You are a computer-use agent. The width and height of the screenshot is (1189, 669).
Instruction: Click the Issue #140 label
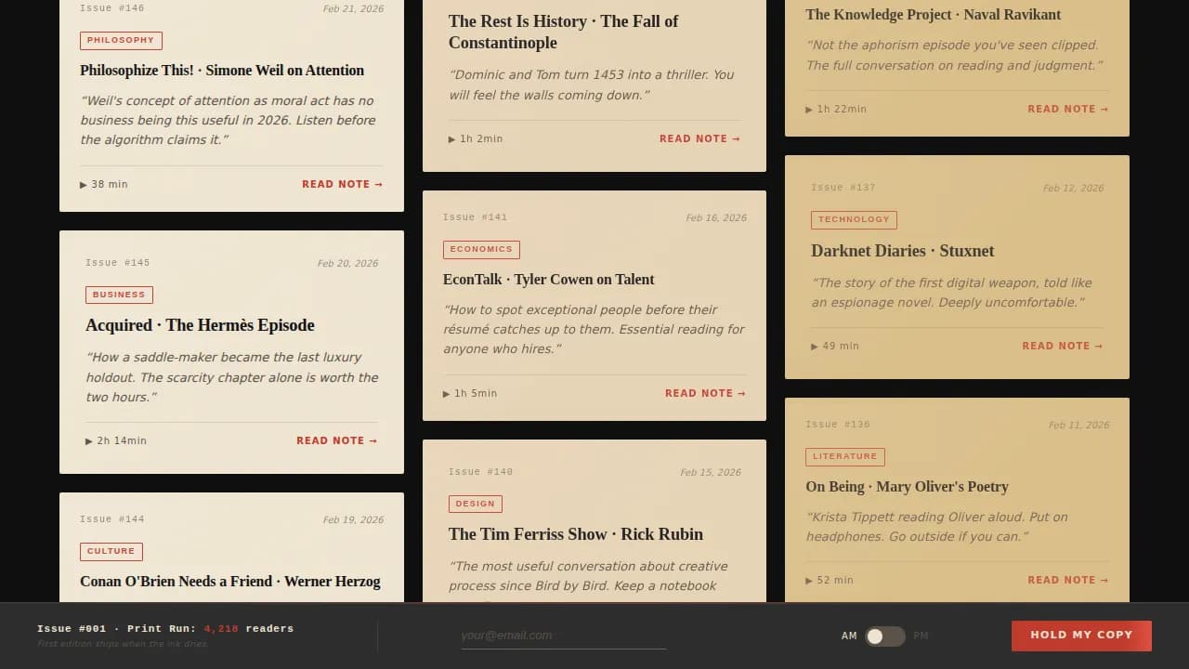481,472
